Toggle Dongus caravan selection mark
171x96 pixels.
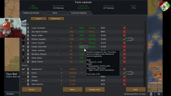coord(124,80)
